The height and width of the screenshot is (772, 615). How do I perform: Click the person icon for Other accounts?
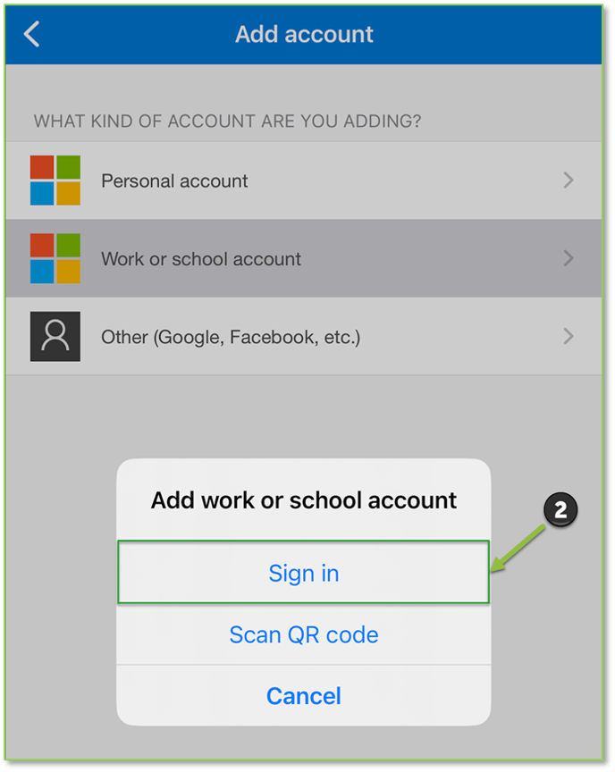[x=55, y=336]
